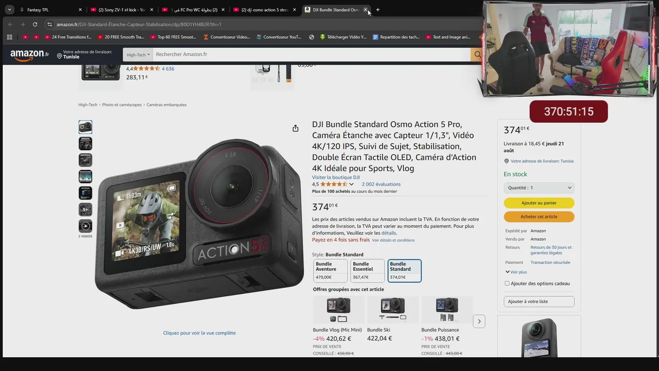Click 'Cliquez pour voir la vue complète'

click(199, 333)
